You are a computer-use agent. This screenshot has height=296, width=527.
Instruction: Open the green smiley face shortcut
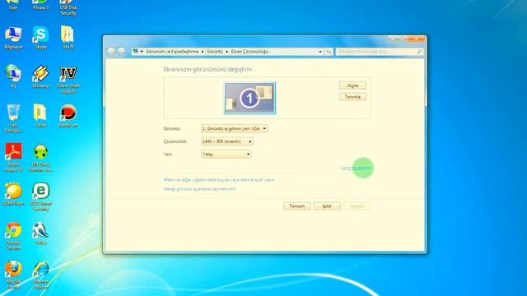40,158
